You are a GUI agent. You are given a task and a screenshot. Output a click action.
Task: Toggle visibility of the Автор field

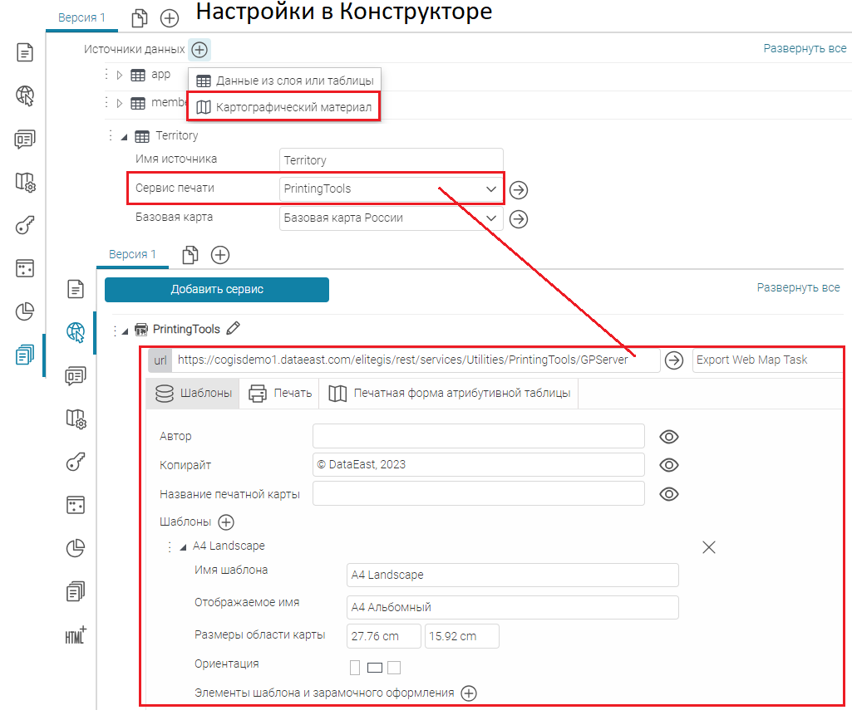point(669,437)
